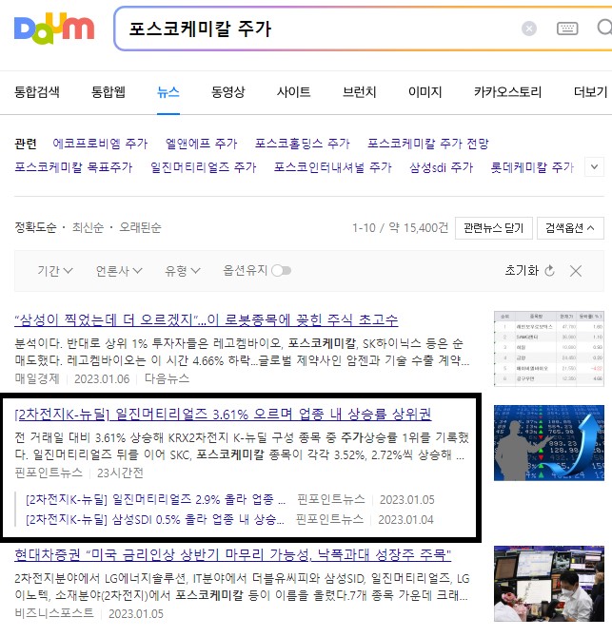
Task: Open related search 포스코케미칼 목표주가
Action: click(x=73, y=167)
